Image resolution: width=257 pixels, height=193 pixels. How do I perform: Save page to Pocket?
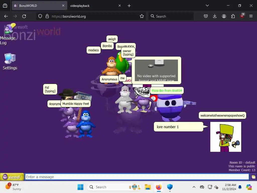(x=206, y=16)
